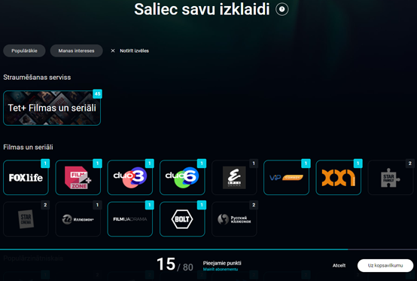Viewport: 417px width, 281px height.
Task: Select the Manas intereses filter tab
Action: (76, 50)
